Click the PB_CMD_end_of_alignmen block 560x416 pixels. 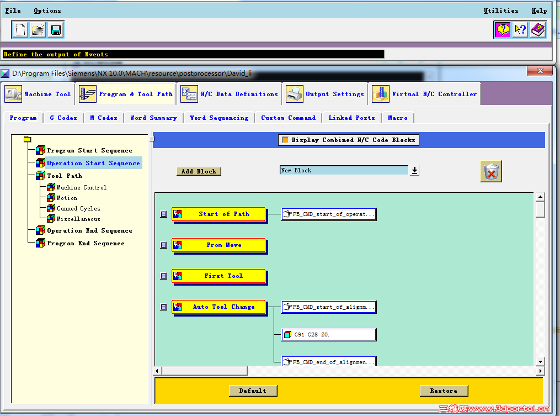pyautogui.click(x=329, y=361)
